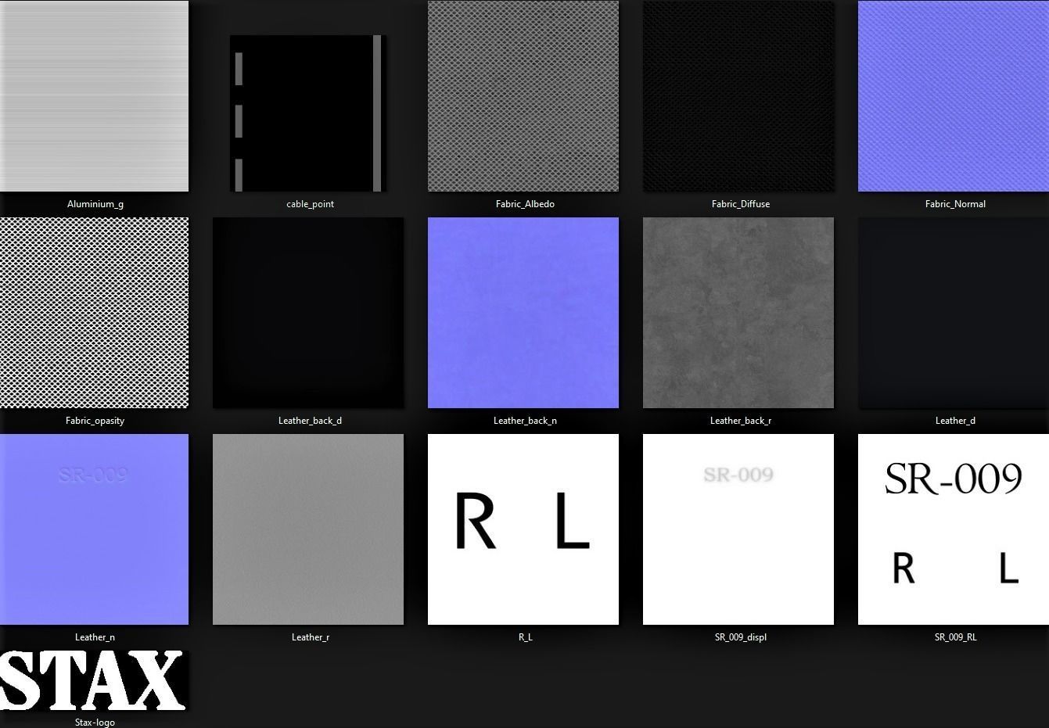Select the Aluminium_g texture thumbnail
Viewport: 1049px width, 728px height.
[94, 96]
